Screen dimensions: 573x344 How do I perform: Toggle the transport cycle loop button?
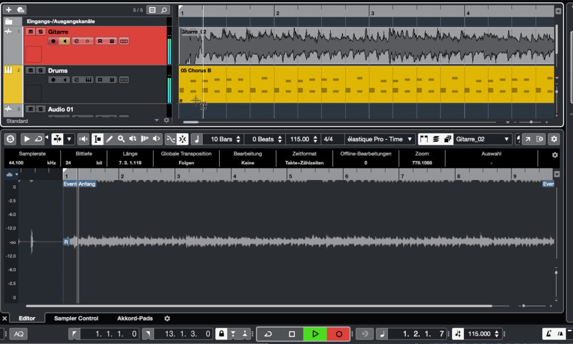point(268,334)
